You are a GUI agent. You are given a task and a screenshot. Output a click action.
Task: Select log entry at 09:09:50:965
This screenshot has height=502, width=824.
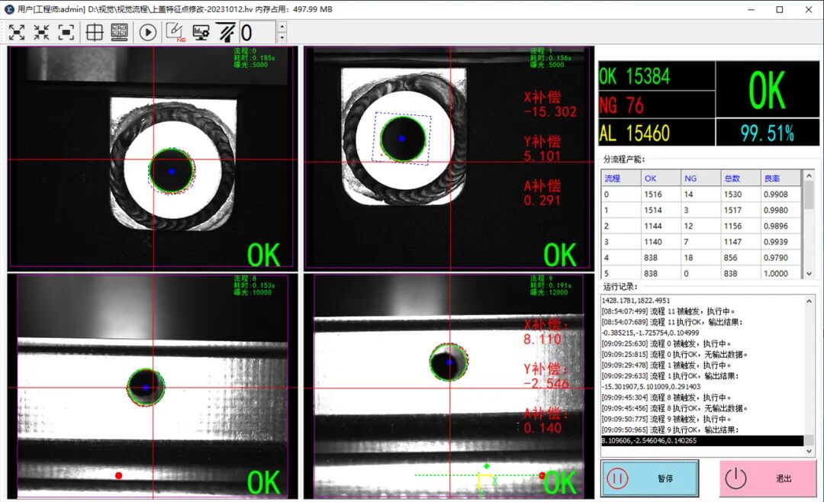coord(670,430)
